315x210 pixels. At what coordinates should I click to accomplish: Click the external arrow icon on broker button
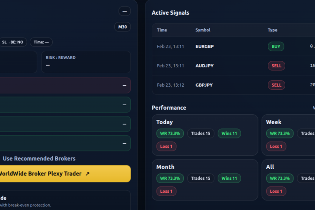[88, 174]
